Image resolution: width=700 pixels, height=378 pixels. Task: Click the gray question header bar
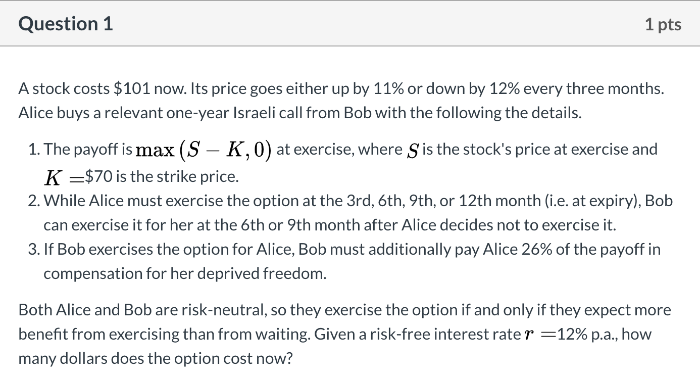(x=350, y=24)
